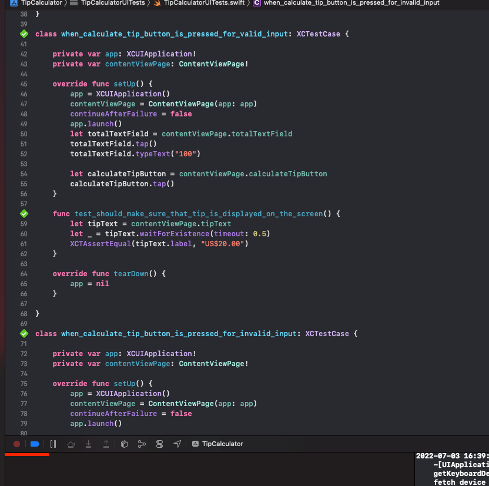Open when_calculate_tip_button_is_pressed_for_invalid_input jump bar symbol
Viewport: 489px width, 486px height.
click(x=351, y=3)
